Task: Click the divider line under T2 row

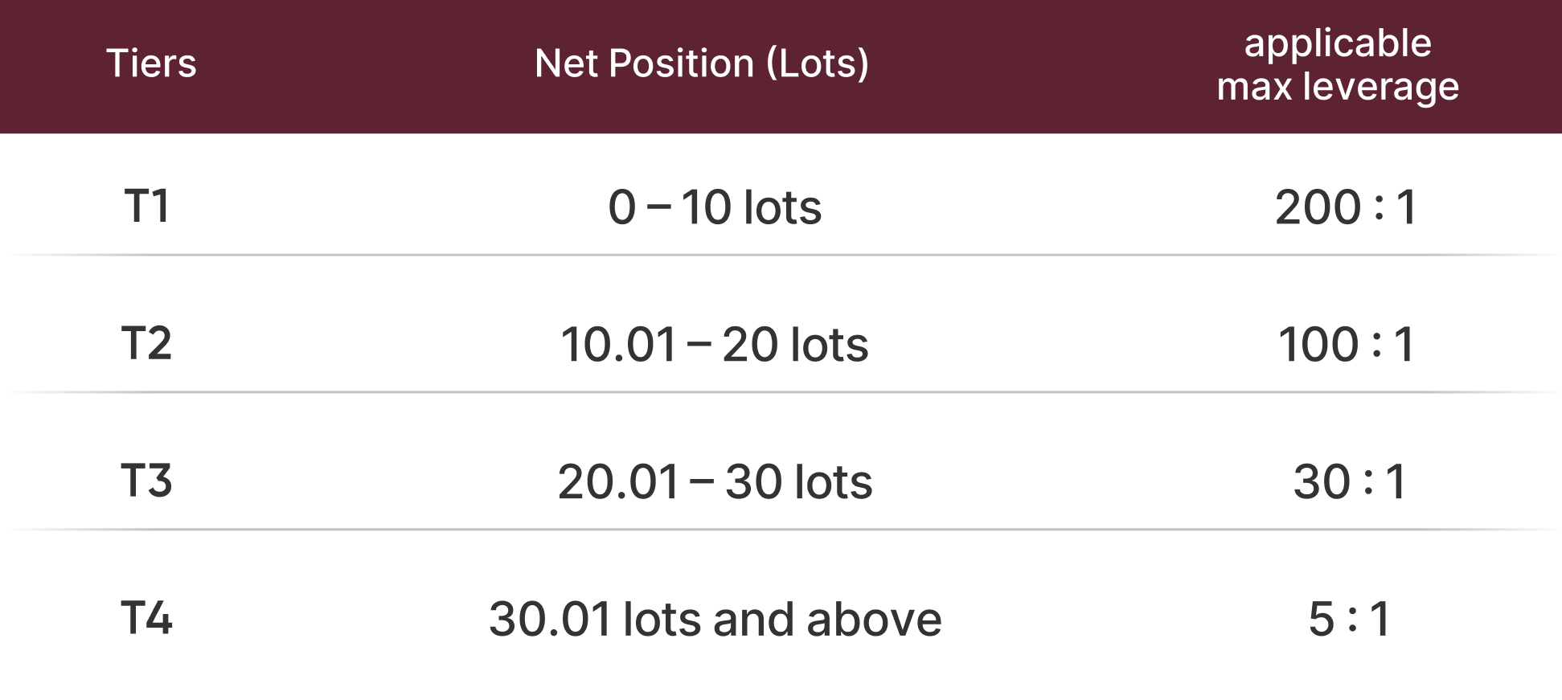Action: (780, 392)
